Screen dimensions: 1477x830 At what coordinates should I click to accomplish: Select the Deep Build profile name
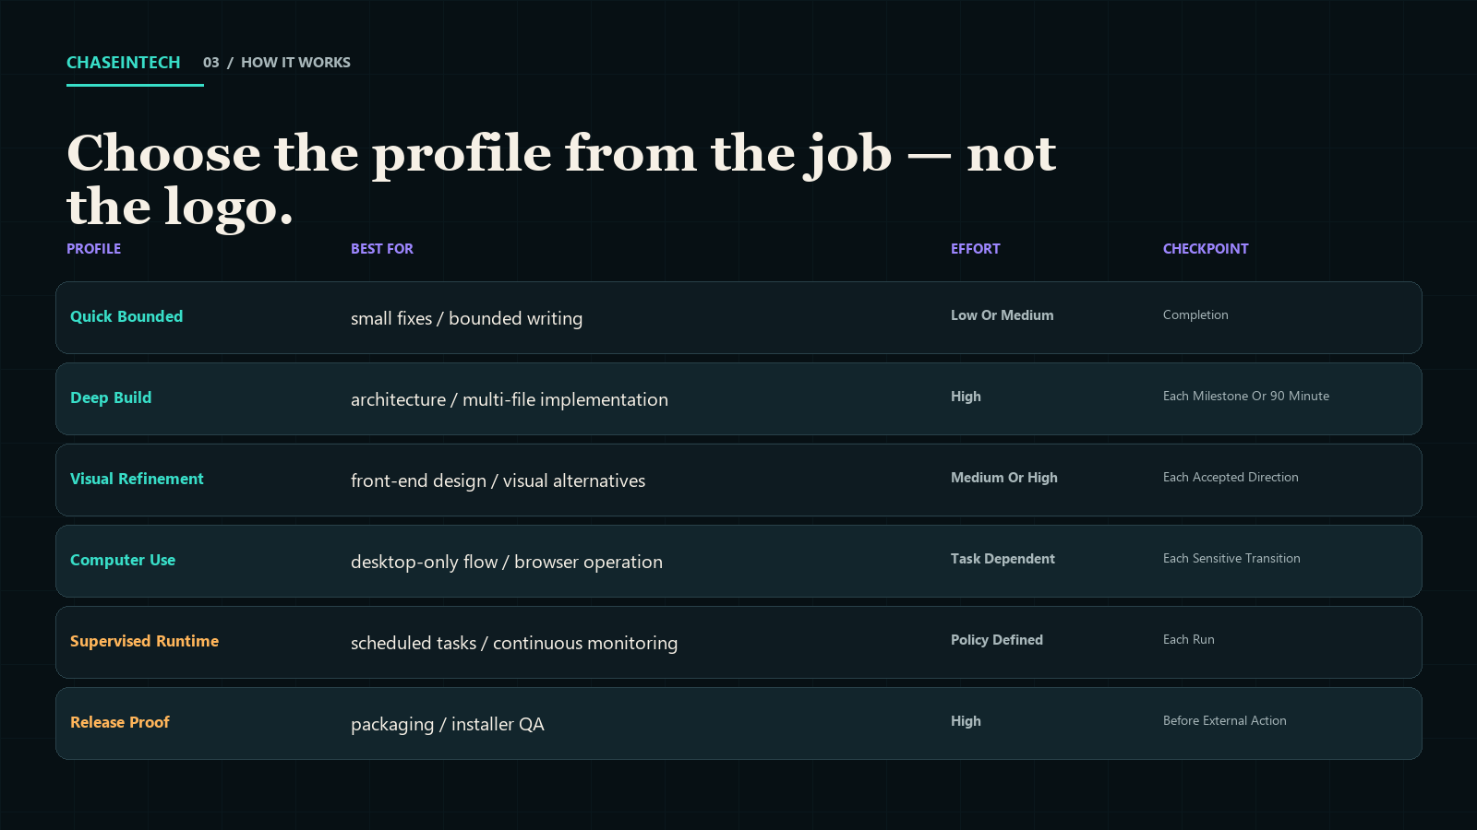point(111,397)
